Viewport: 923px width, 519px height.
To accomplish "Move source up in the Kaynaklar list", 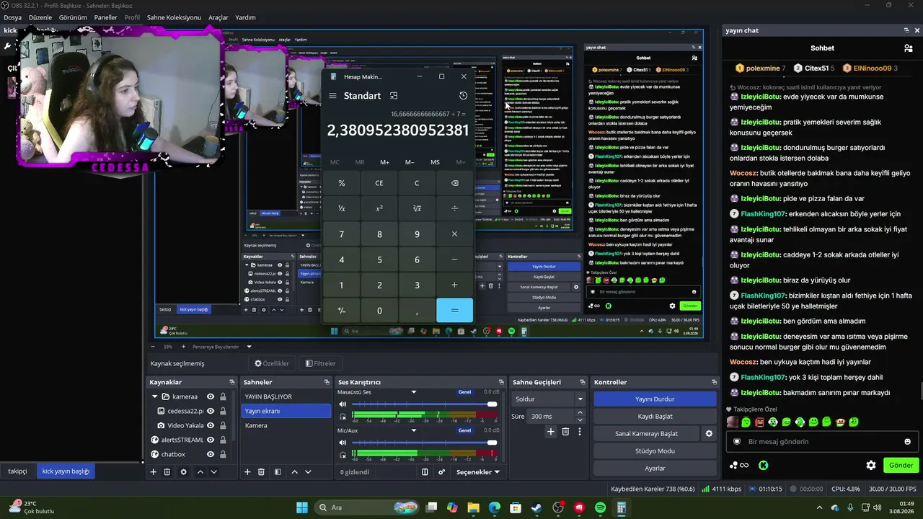I will coord(200,472).
